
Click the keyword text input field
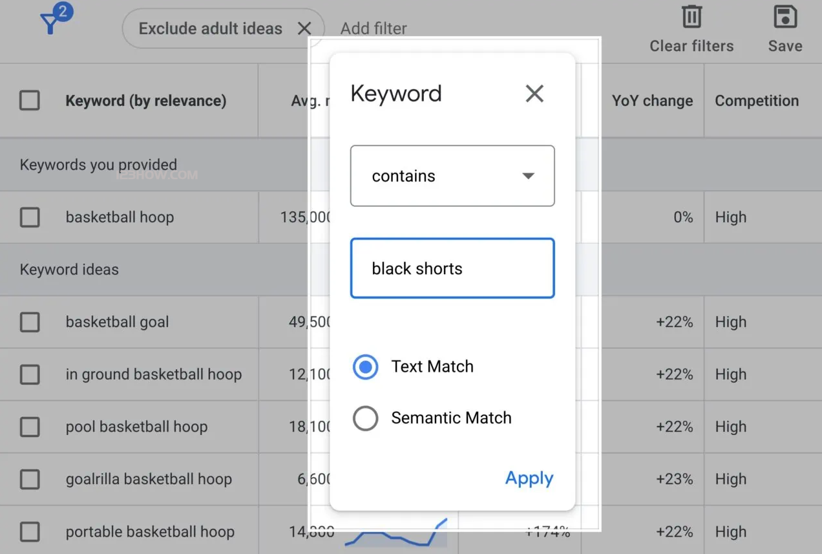click(x=452, y=268)
